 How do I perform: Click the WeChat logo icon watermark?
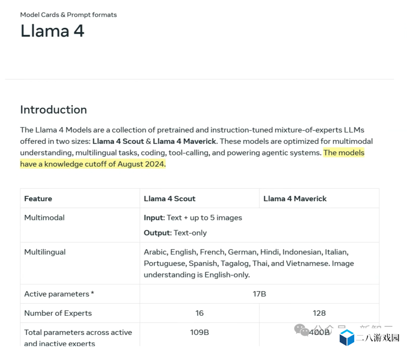click(x=302, y=330)
